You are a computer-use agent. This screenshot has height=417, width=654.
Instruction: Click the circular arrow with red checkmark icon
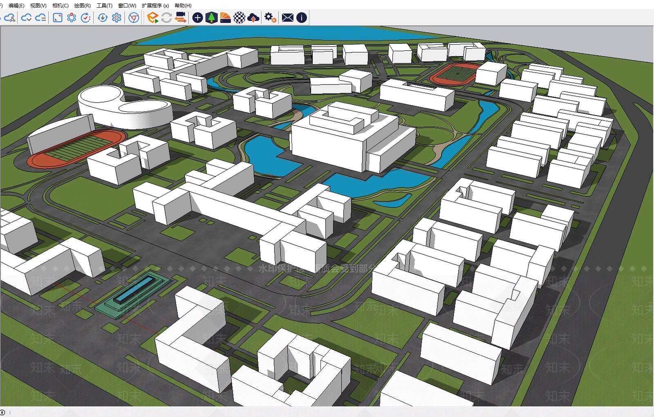(x=85, y=18)
